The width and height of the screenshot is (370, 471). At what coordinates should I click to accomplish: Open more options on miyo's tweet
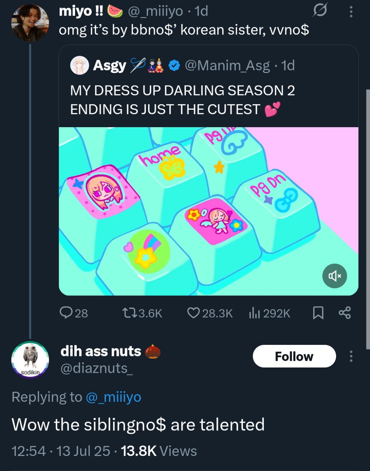(x=351, y=12)
